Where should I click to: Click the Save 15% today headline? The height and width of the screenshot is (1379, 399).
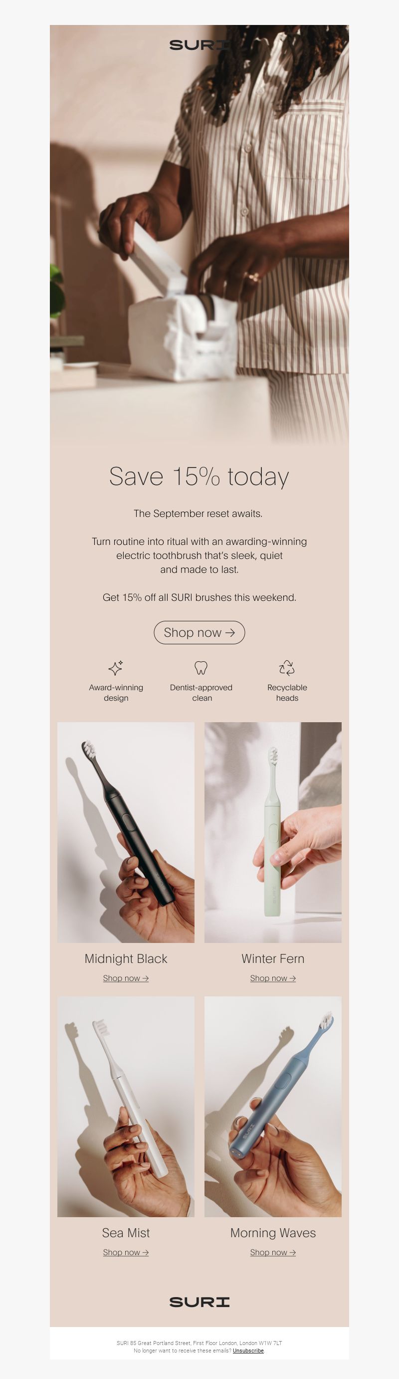point(199,476)
